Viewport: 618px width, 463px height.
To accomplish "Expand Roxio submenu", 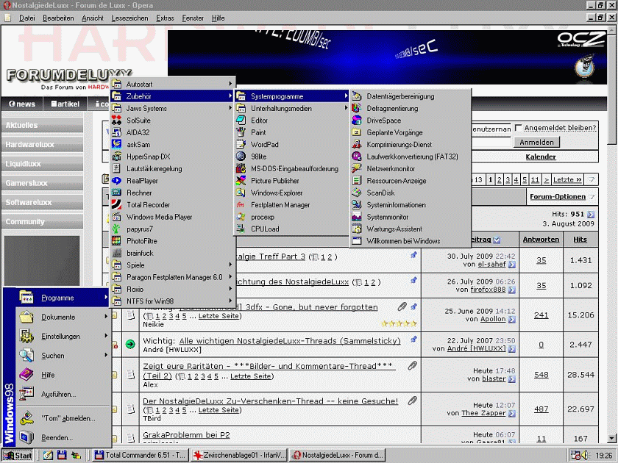I will (x=173, y=289).
